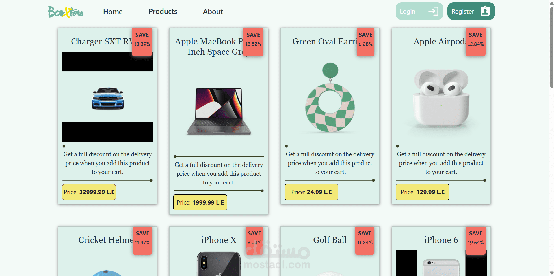The image size is (554, 276).
Task: Click the Price 1999.99 L.E tag
Action: 200,203
